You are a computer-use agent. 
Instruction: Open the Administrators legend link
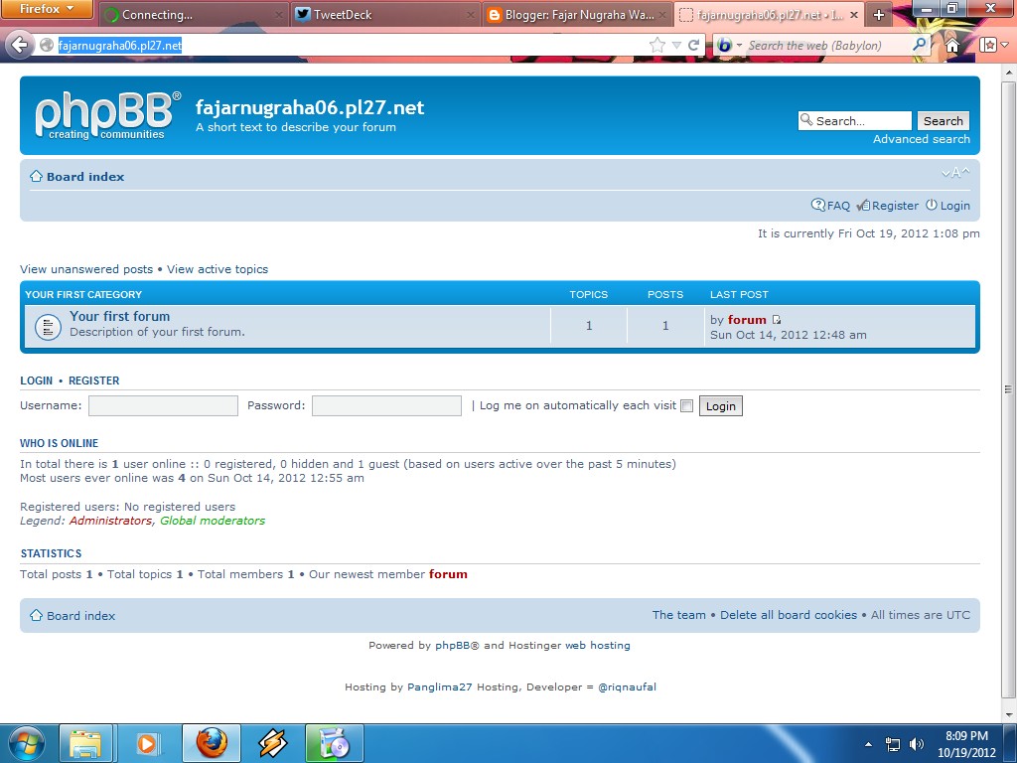coord(110,521)
